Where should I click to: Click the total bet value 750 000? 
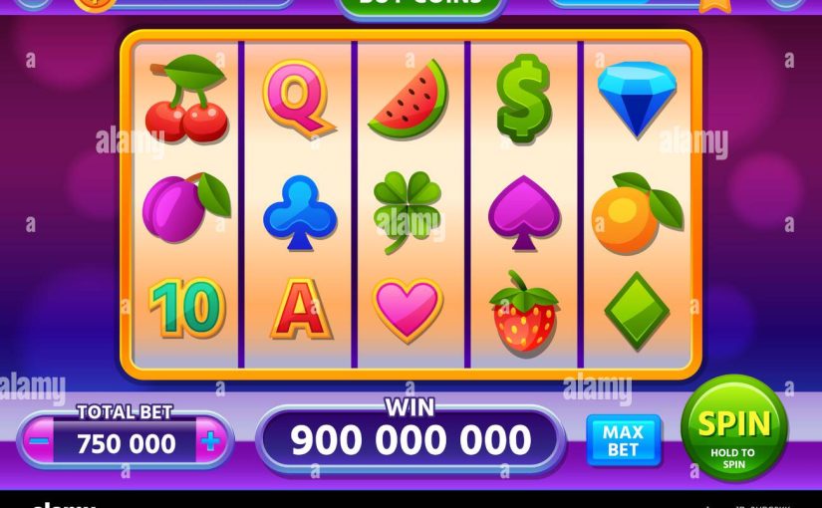126,444
